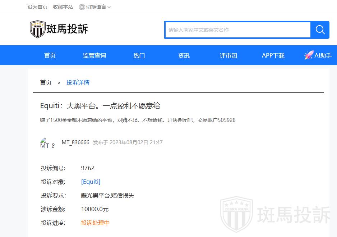Click the username MT_836666
Image resolution: width=337 pixels, height=237 pixels.
[75, 142]
